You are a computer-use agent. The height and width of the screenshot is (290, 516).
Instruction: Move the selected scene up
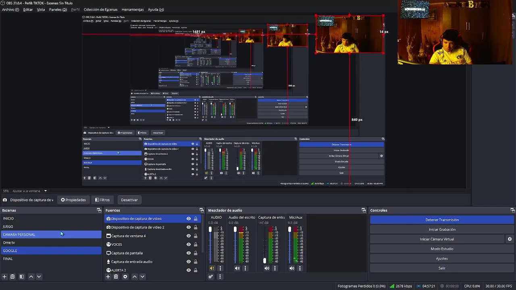(x=31, y=277)
